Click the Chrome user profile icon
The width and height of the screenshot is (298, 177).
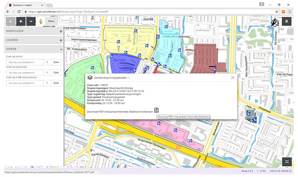coord(262,4)
